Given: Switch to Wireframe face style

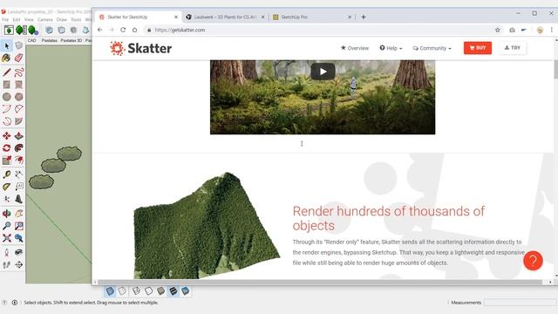Looking at the screenshot, I should click(136, 291).
